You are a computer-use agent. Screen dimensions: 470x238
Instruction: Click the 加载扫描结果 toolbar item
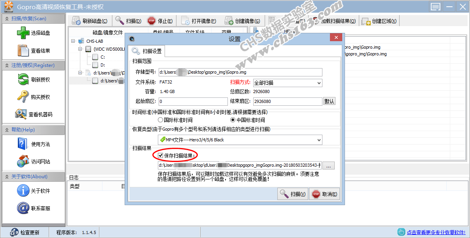(x=334, y=21)
